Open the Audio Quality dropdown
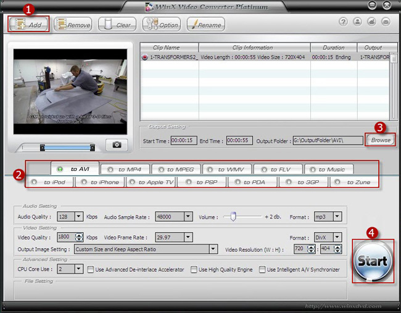 pyautogui.click(x=79, y=217)
